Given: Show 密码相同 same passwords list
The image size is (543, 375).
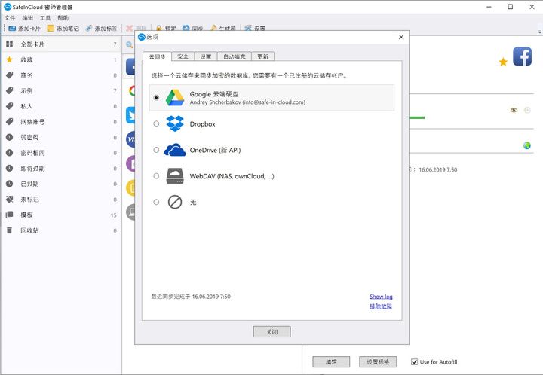Looking at the screenshot, I should point(61,153).
